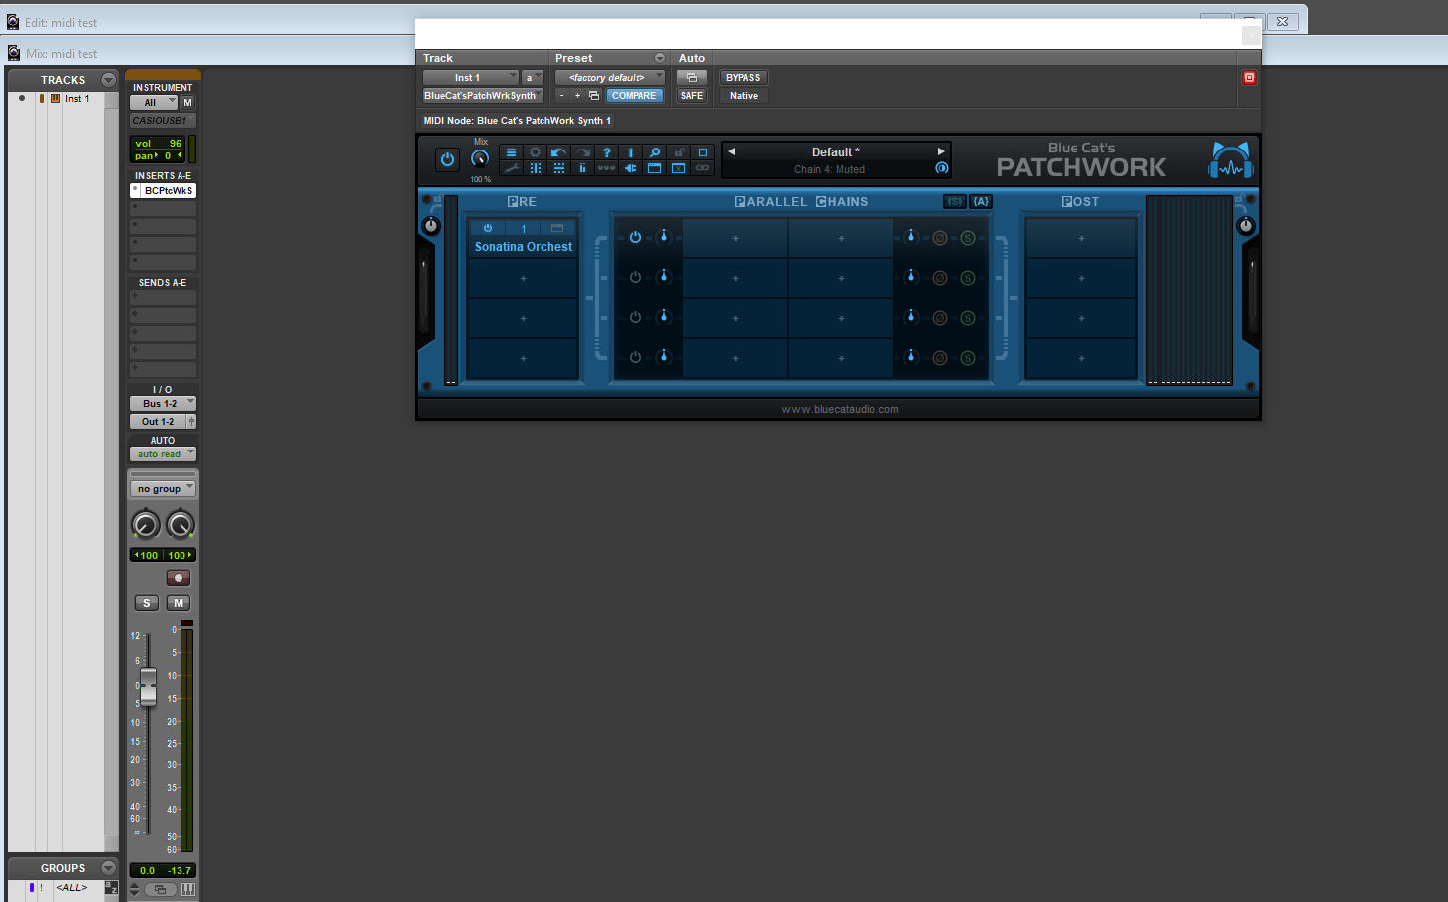Click the next setting plus button
The height and width of the screenshot is (902, 1448).
pyautogui.click(x=577, y=96)
